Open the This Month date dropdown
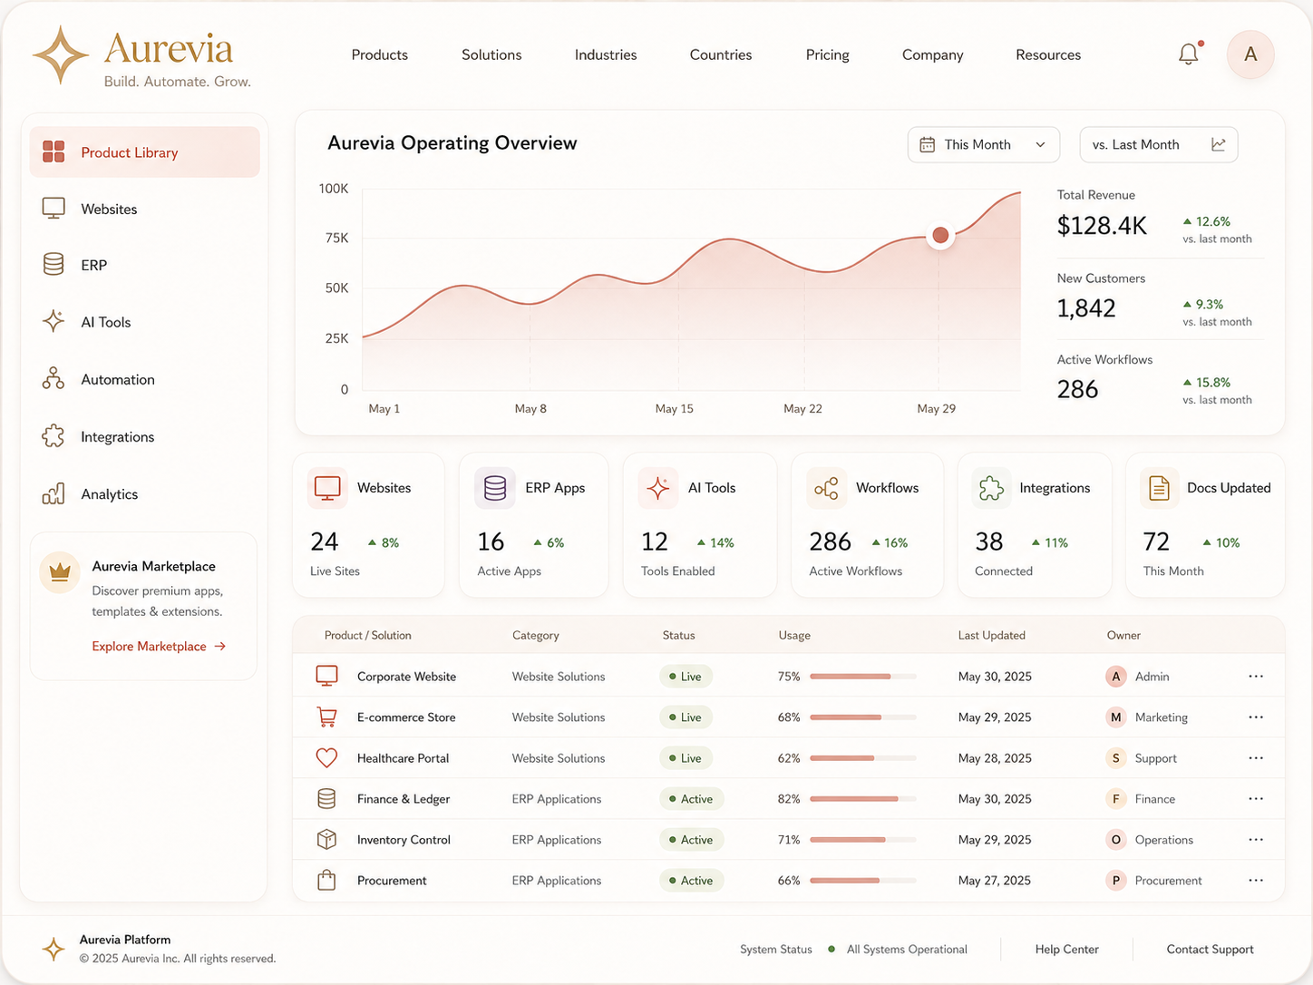Screen dimensions: 1313x985 tap(984, 144)
